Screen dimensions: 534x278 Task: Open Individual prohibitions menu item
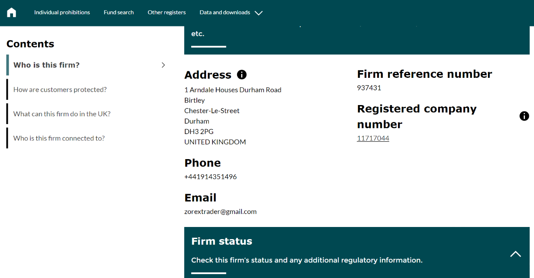(62, 13)
